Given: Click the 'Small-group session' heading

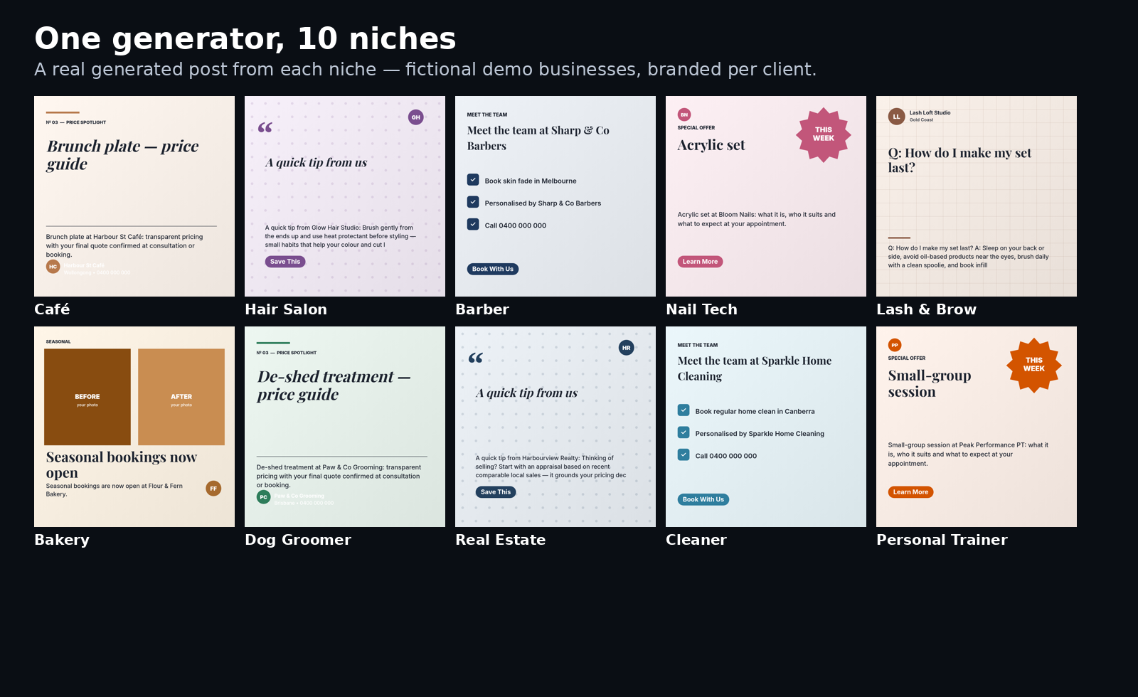Looking at the screenshot, I should coord(930,383).
